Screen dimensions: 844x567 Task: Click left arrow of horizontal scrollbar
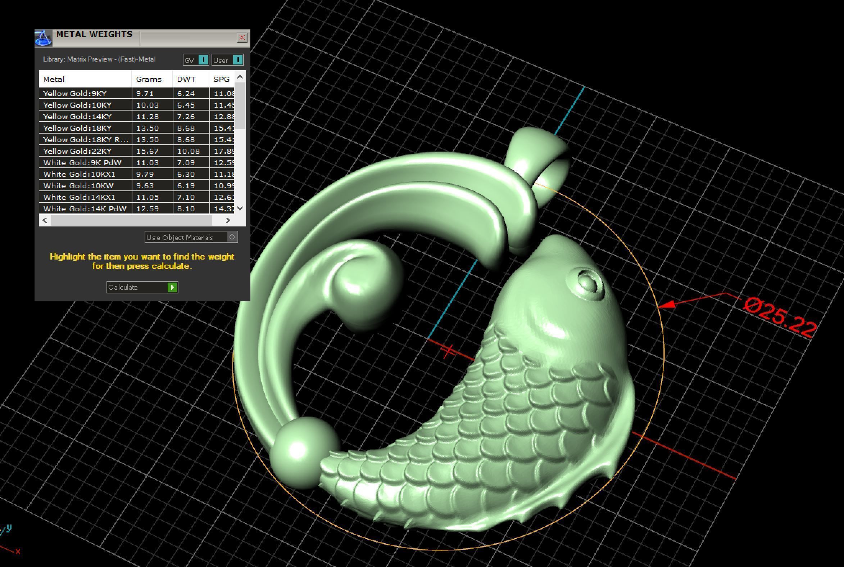point(45,220)
